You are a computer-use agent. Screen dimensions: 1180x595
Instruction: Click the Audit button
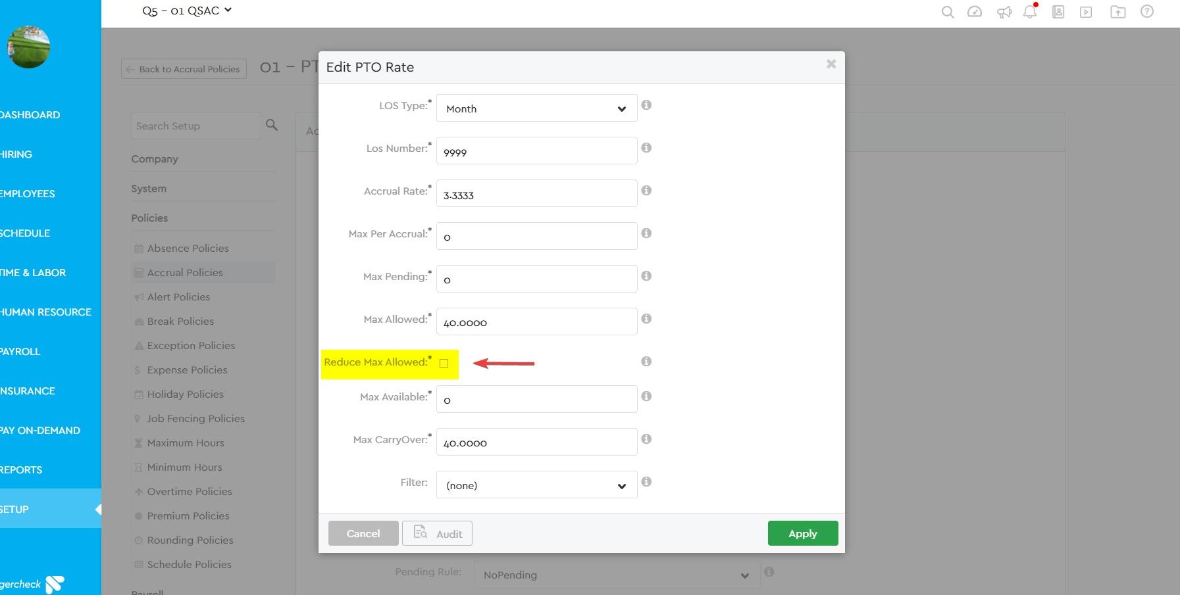pos(437,533)
